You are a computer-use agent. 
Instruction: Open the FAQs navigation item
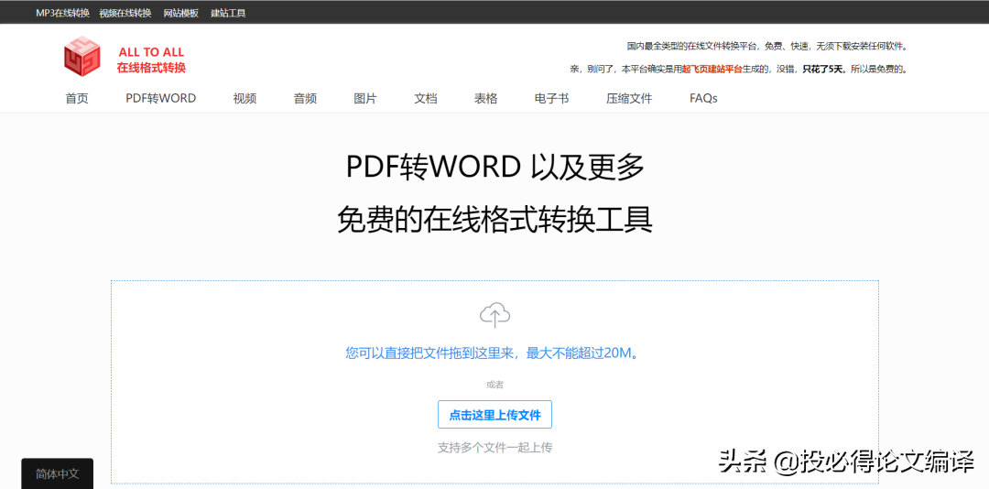click(x=703, y=98)
